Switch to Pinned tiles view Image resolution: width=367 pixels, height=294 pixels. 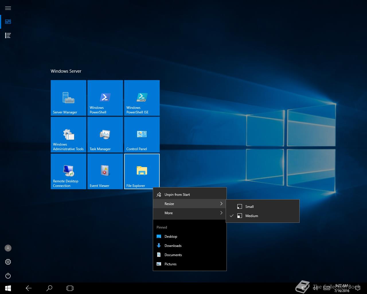tap(8, 22)
